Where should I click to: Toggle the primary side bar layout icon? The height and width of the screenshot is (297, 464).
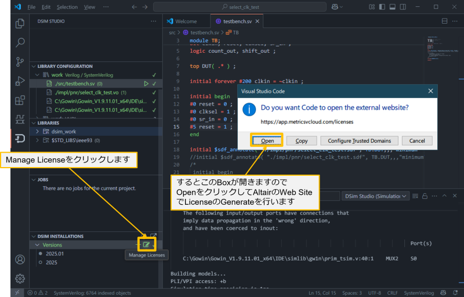pyautogui.click(x=382, y=7)
